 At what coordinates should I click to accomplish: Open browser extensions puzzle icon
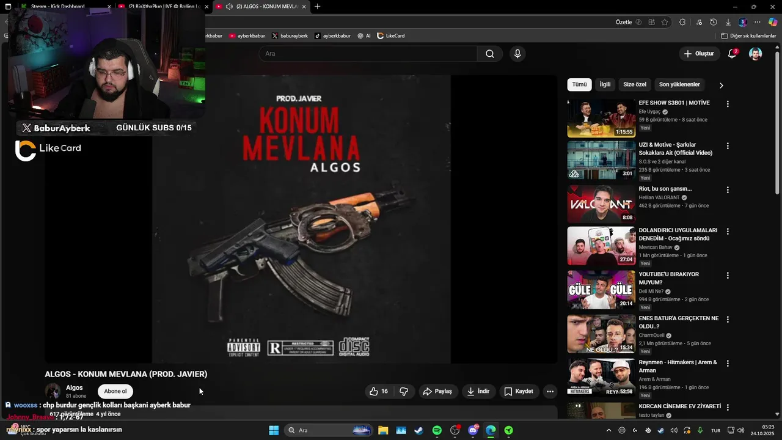pyautogui.click(x=682, y=22)
